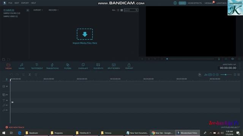Click the 00:01:00:00 mark on ruler
Viewport: 243px width, 136px height.
click(49, 79)
